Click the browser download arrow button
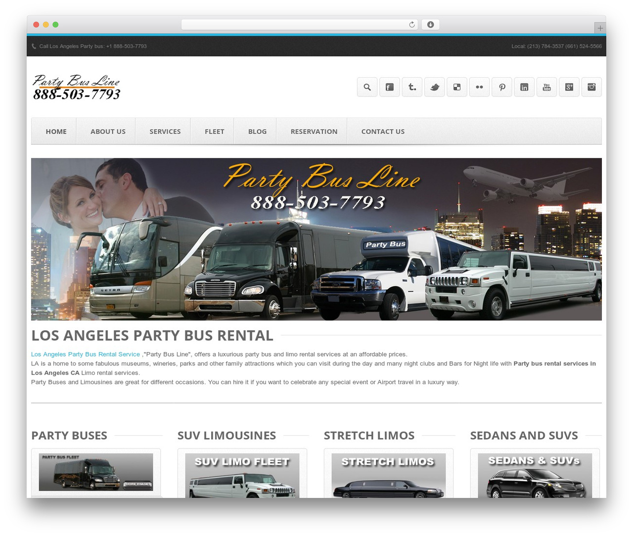 [430, 25]
